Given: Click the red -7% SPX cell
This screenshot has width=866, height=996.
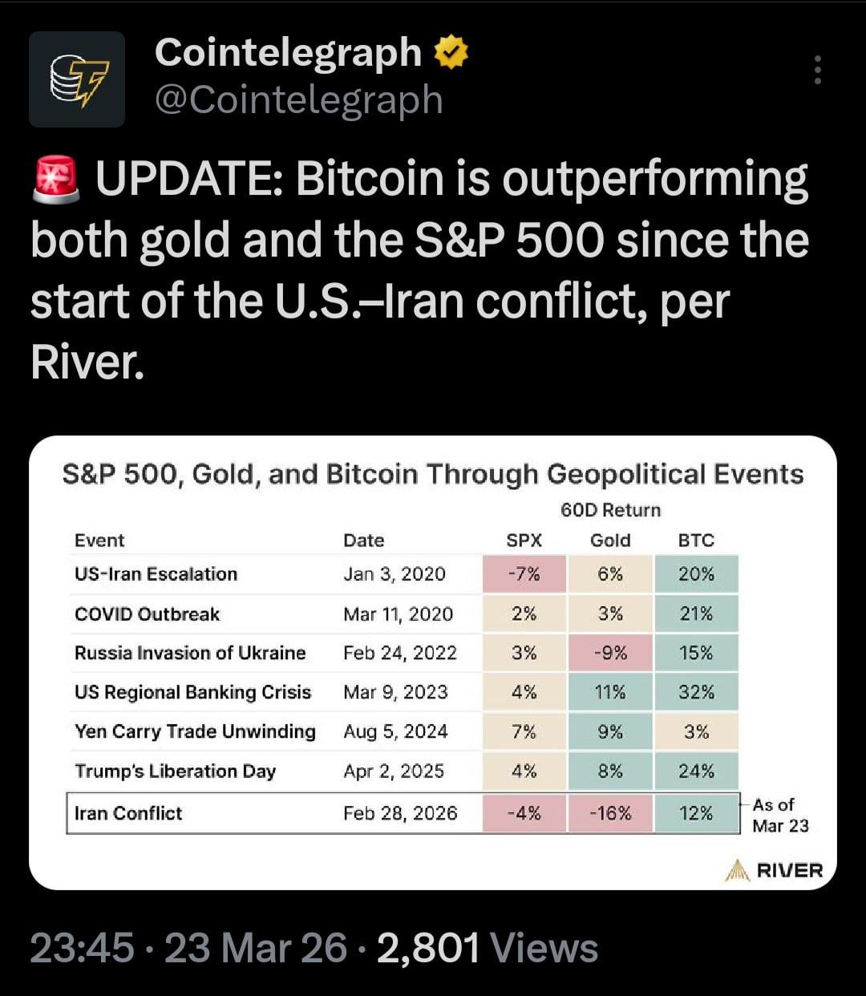Looking at the screenshot, I should [524, 574].
